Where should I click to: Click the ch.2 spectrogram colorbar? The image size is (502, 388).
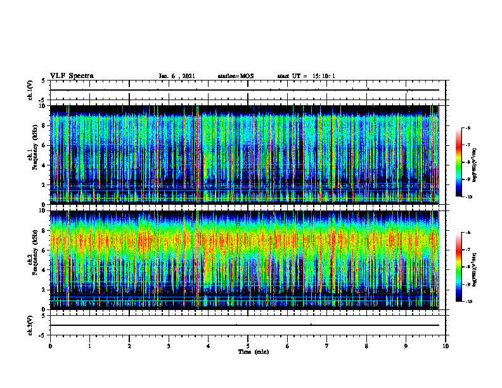coord(459,267)
